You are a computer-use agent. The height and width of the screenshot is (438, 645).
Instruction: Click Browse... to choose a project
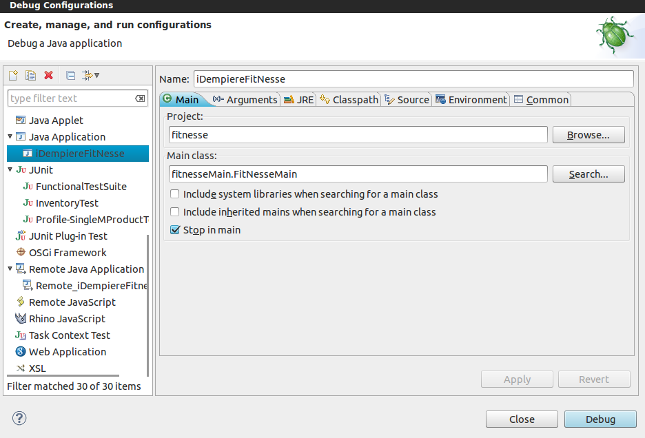coord(588,135)
